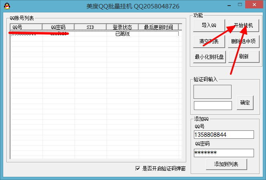Click the 刷新 refresh button
This screenshot has height=180, width=266.
(244, 57)
